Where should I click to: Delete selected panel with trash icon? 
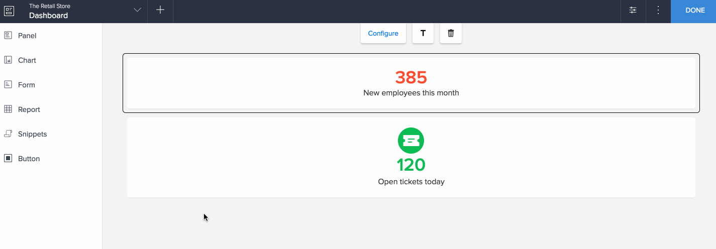451,34
